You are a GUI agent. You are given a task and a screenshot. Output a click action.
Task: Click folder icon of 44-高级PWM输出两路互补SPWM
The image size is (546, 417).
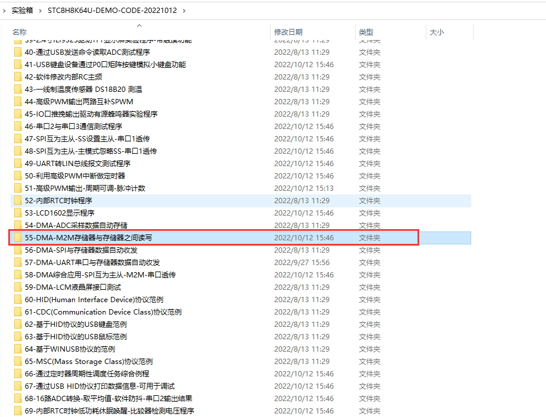click(18, 102)
